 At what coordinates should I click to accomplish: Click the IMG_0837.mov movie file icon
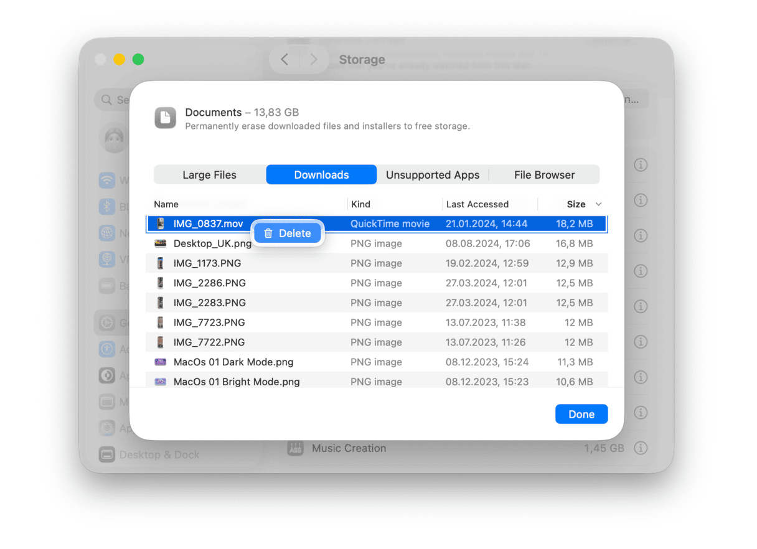point(161,223)
